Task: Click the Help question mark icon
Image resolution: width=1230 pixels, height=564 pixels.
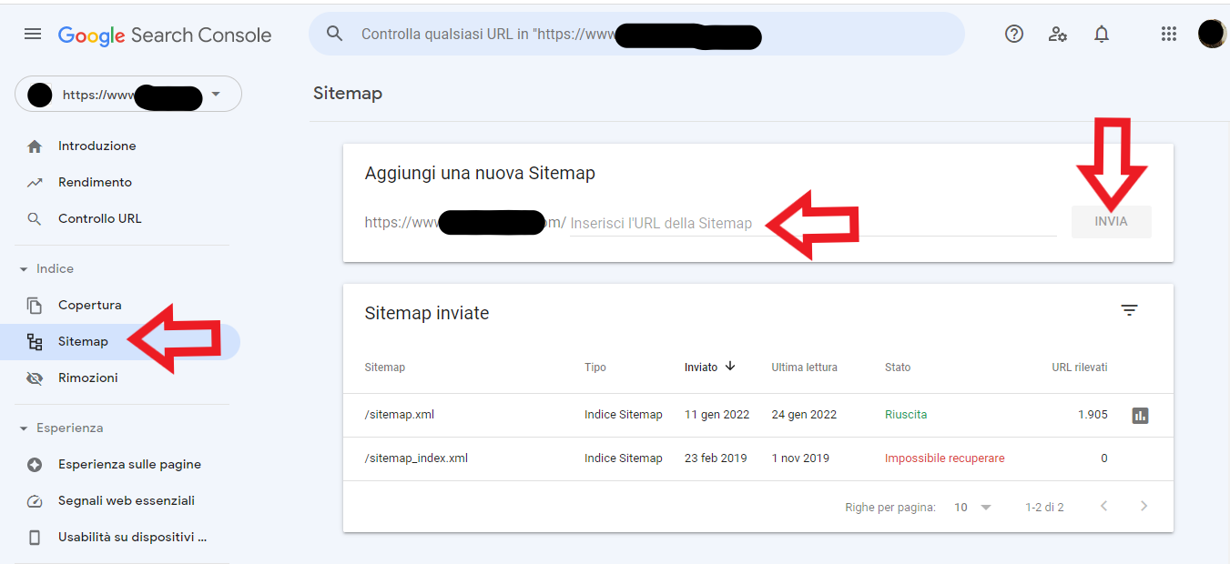Action: tap(1013, 35)
